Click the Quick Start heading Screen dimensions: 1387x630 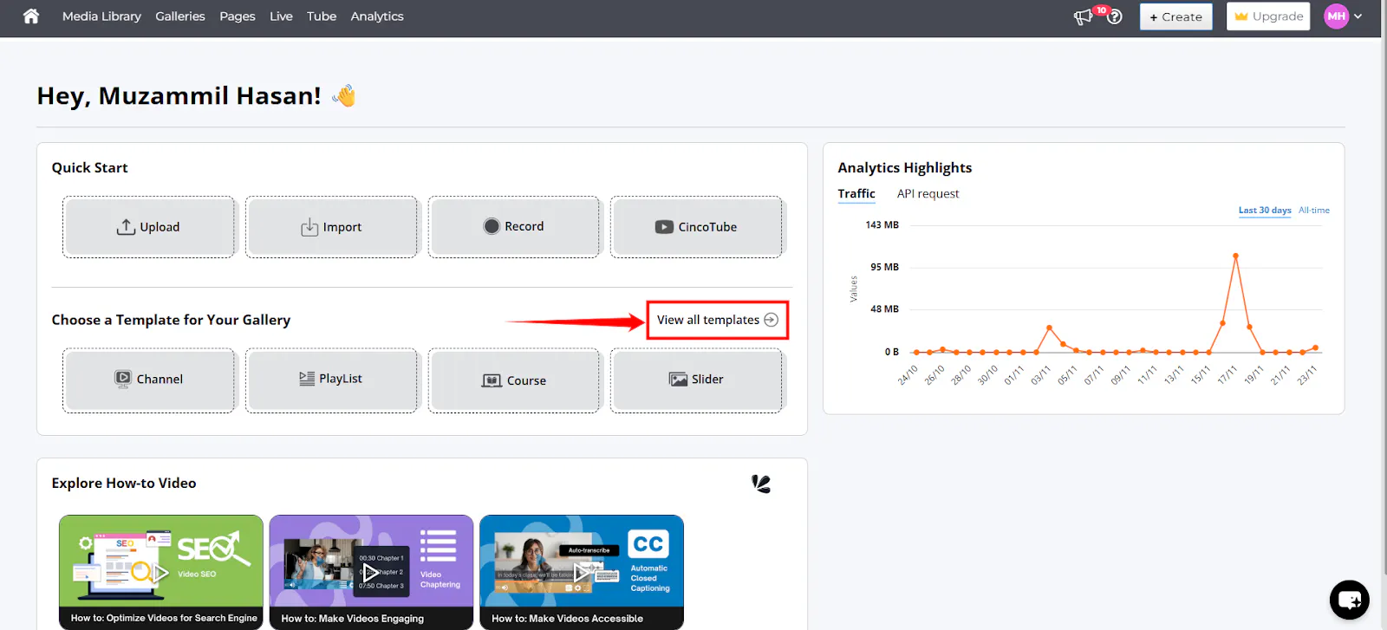89,168
